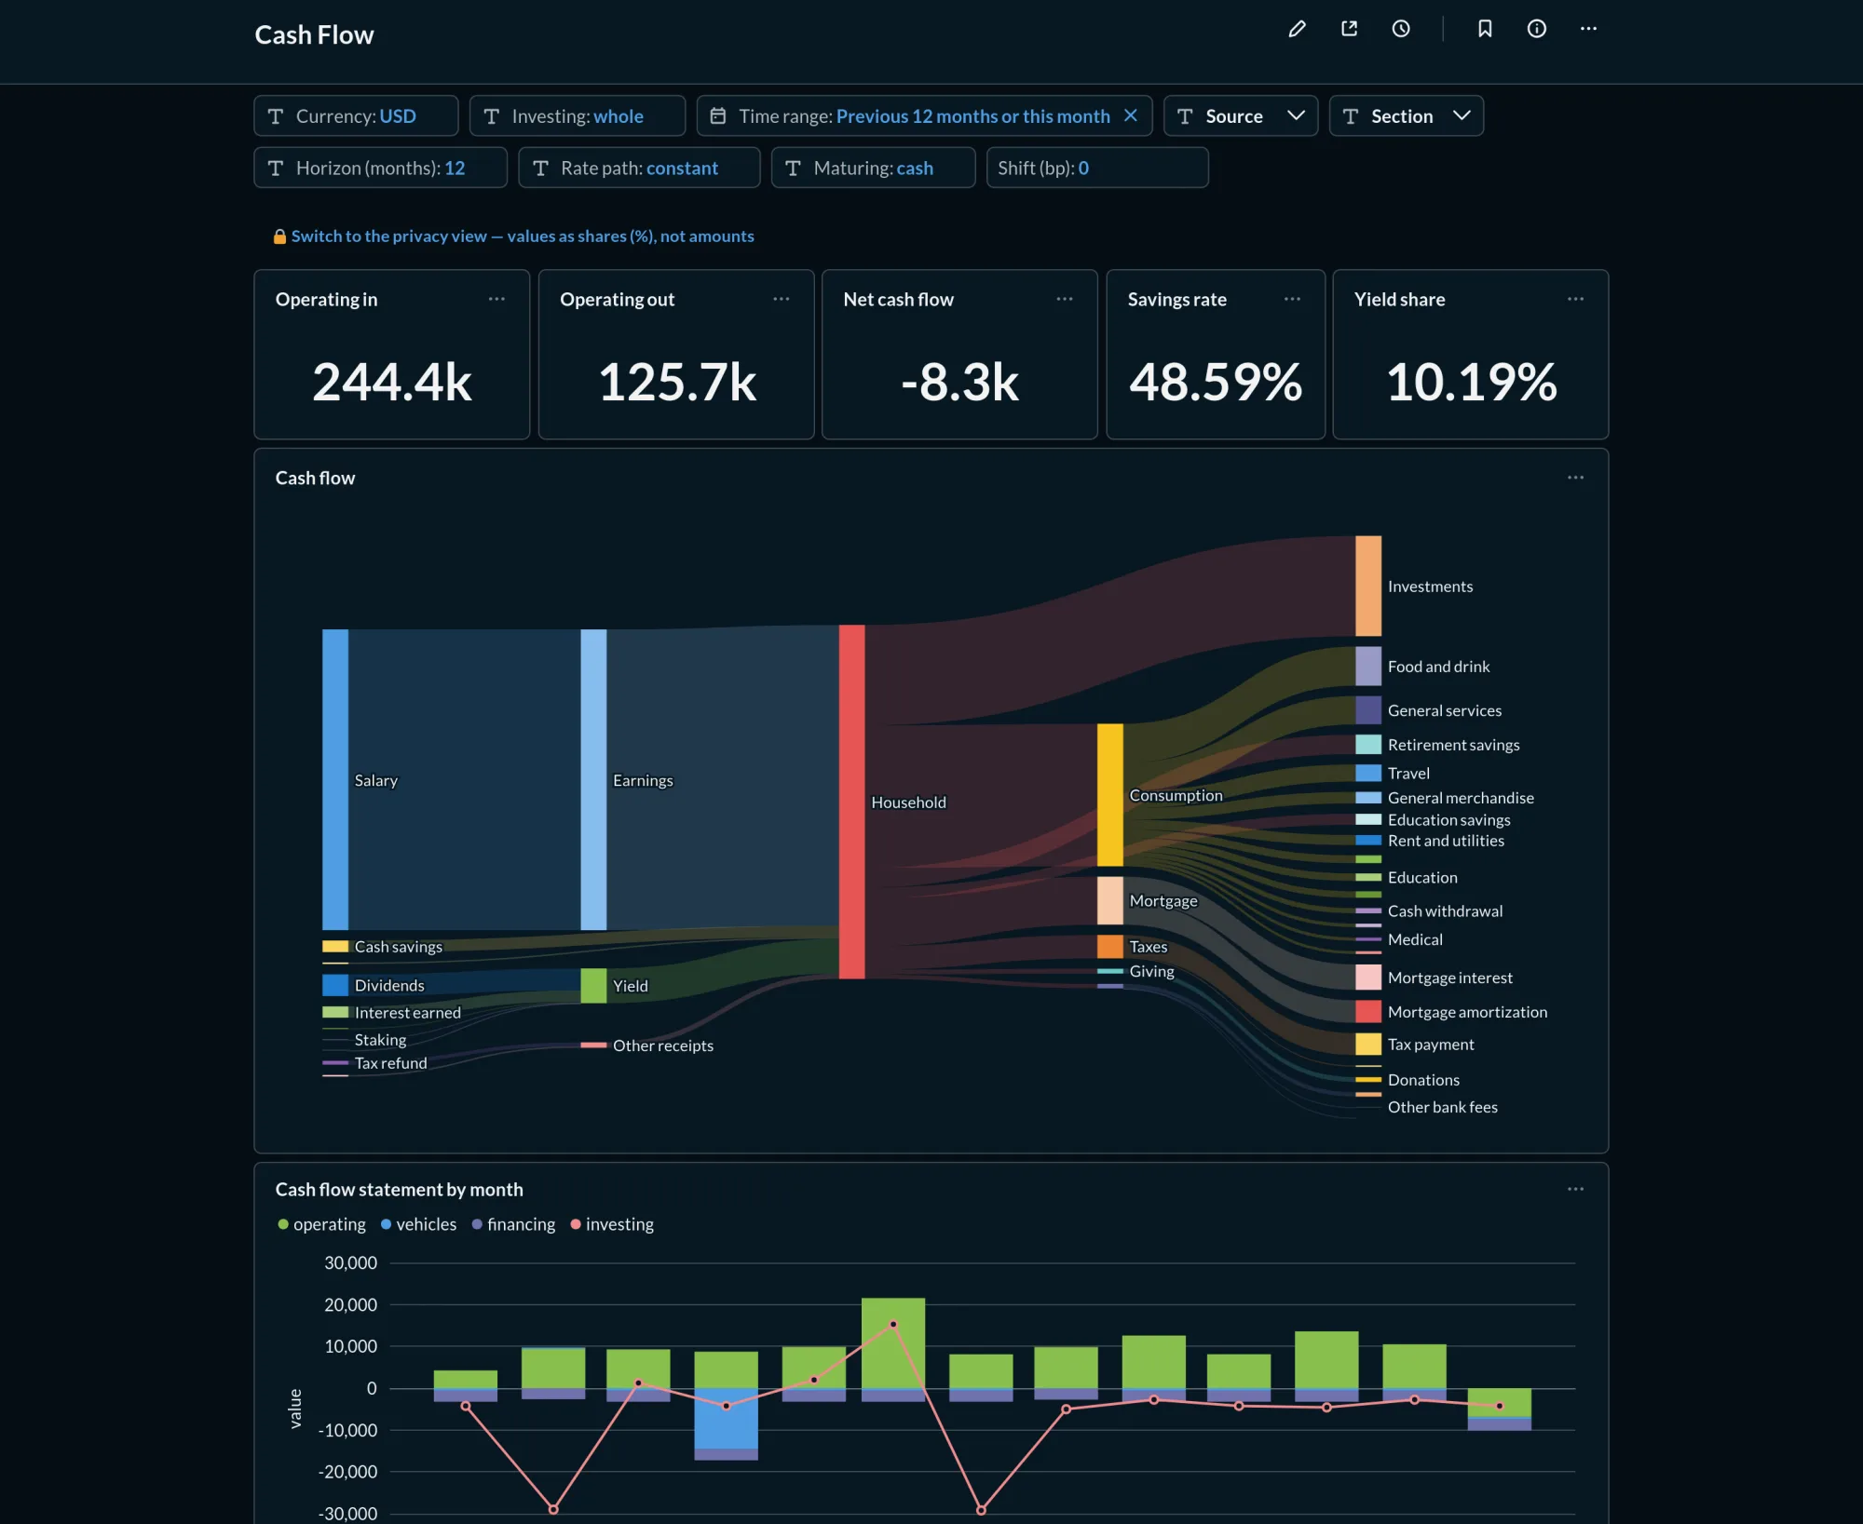
Task: Edit the Shift (bp) field
Action: pyautogui.click(x=1097, y=168)
